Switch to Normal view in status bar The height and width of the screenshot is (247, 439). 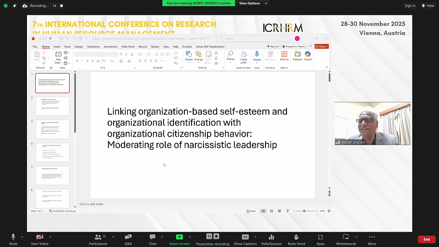[263, 211]
